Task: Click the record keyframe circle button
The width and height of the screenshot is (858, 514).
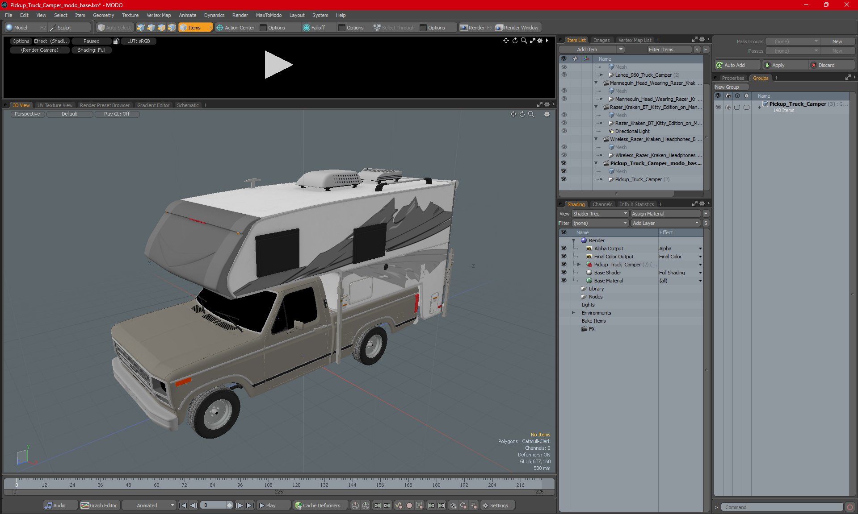Action: pyautogui.click(x=409, y=506)
